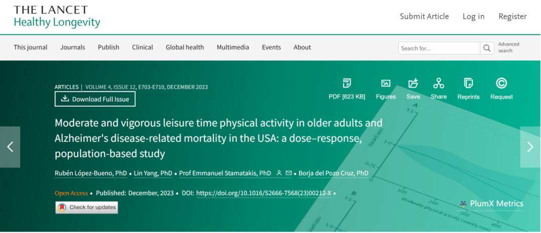Screen dimensions: 541x233
Task: Click the Reprints icon
Action: 468,83
